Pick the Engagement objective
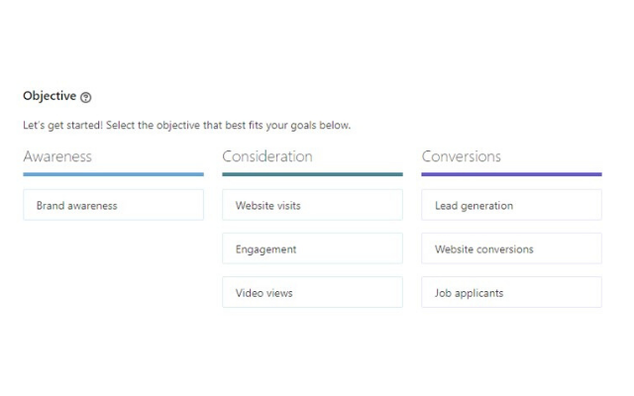 tap(312, 248)
